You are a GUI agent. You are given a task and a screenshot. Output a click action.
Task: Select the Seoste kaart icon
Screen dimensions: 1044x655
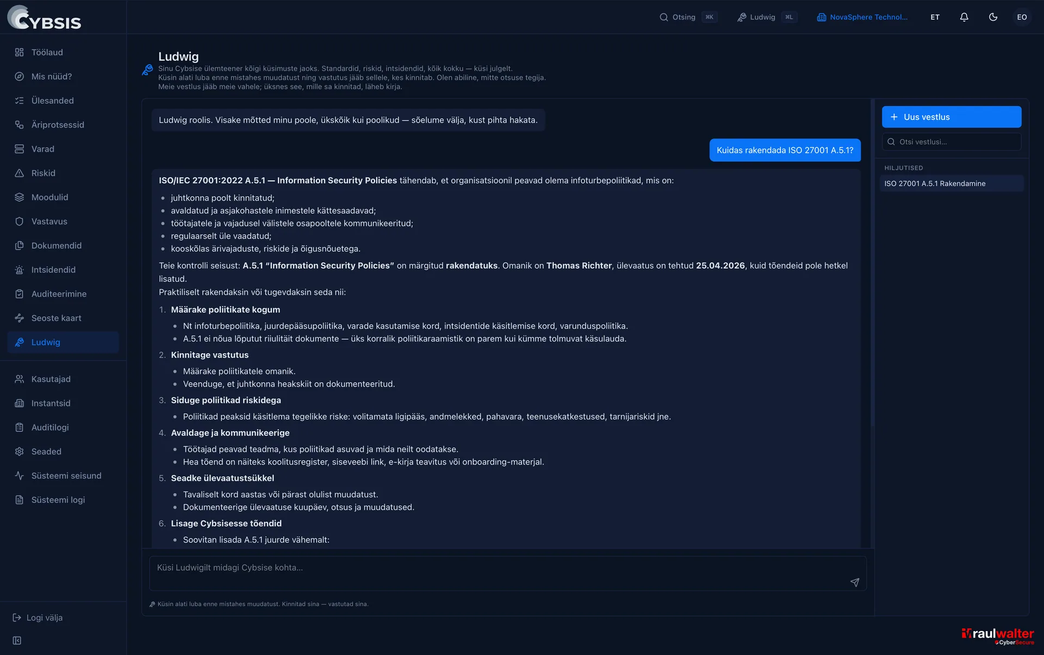click(x=20, y=319)
